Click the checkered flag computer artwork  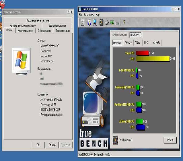pos(94,97)
